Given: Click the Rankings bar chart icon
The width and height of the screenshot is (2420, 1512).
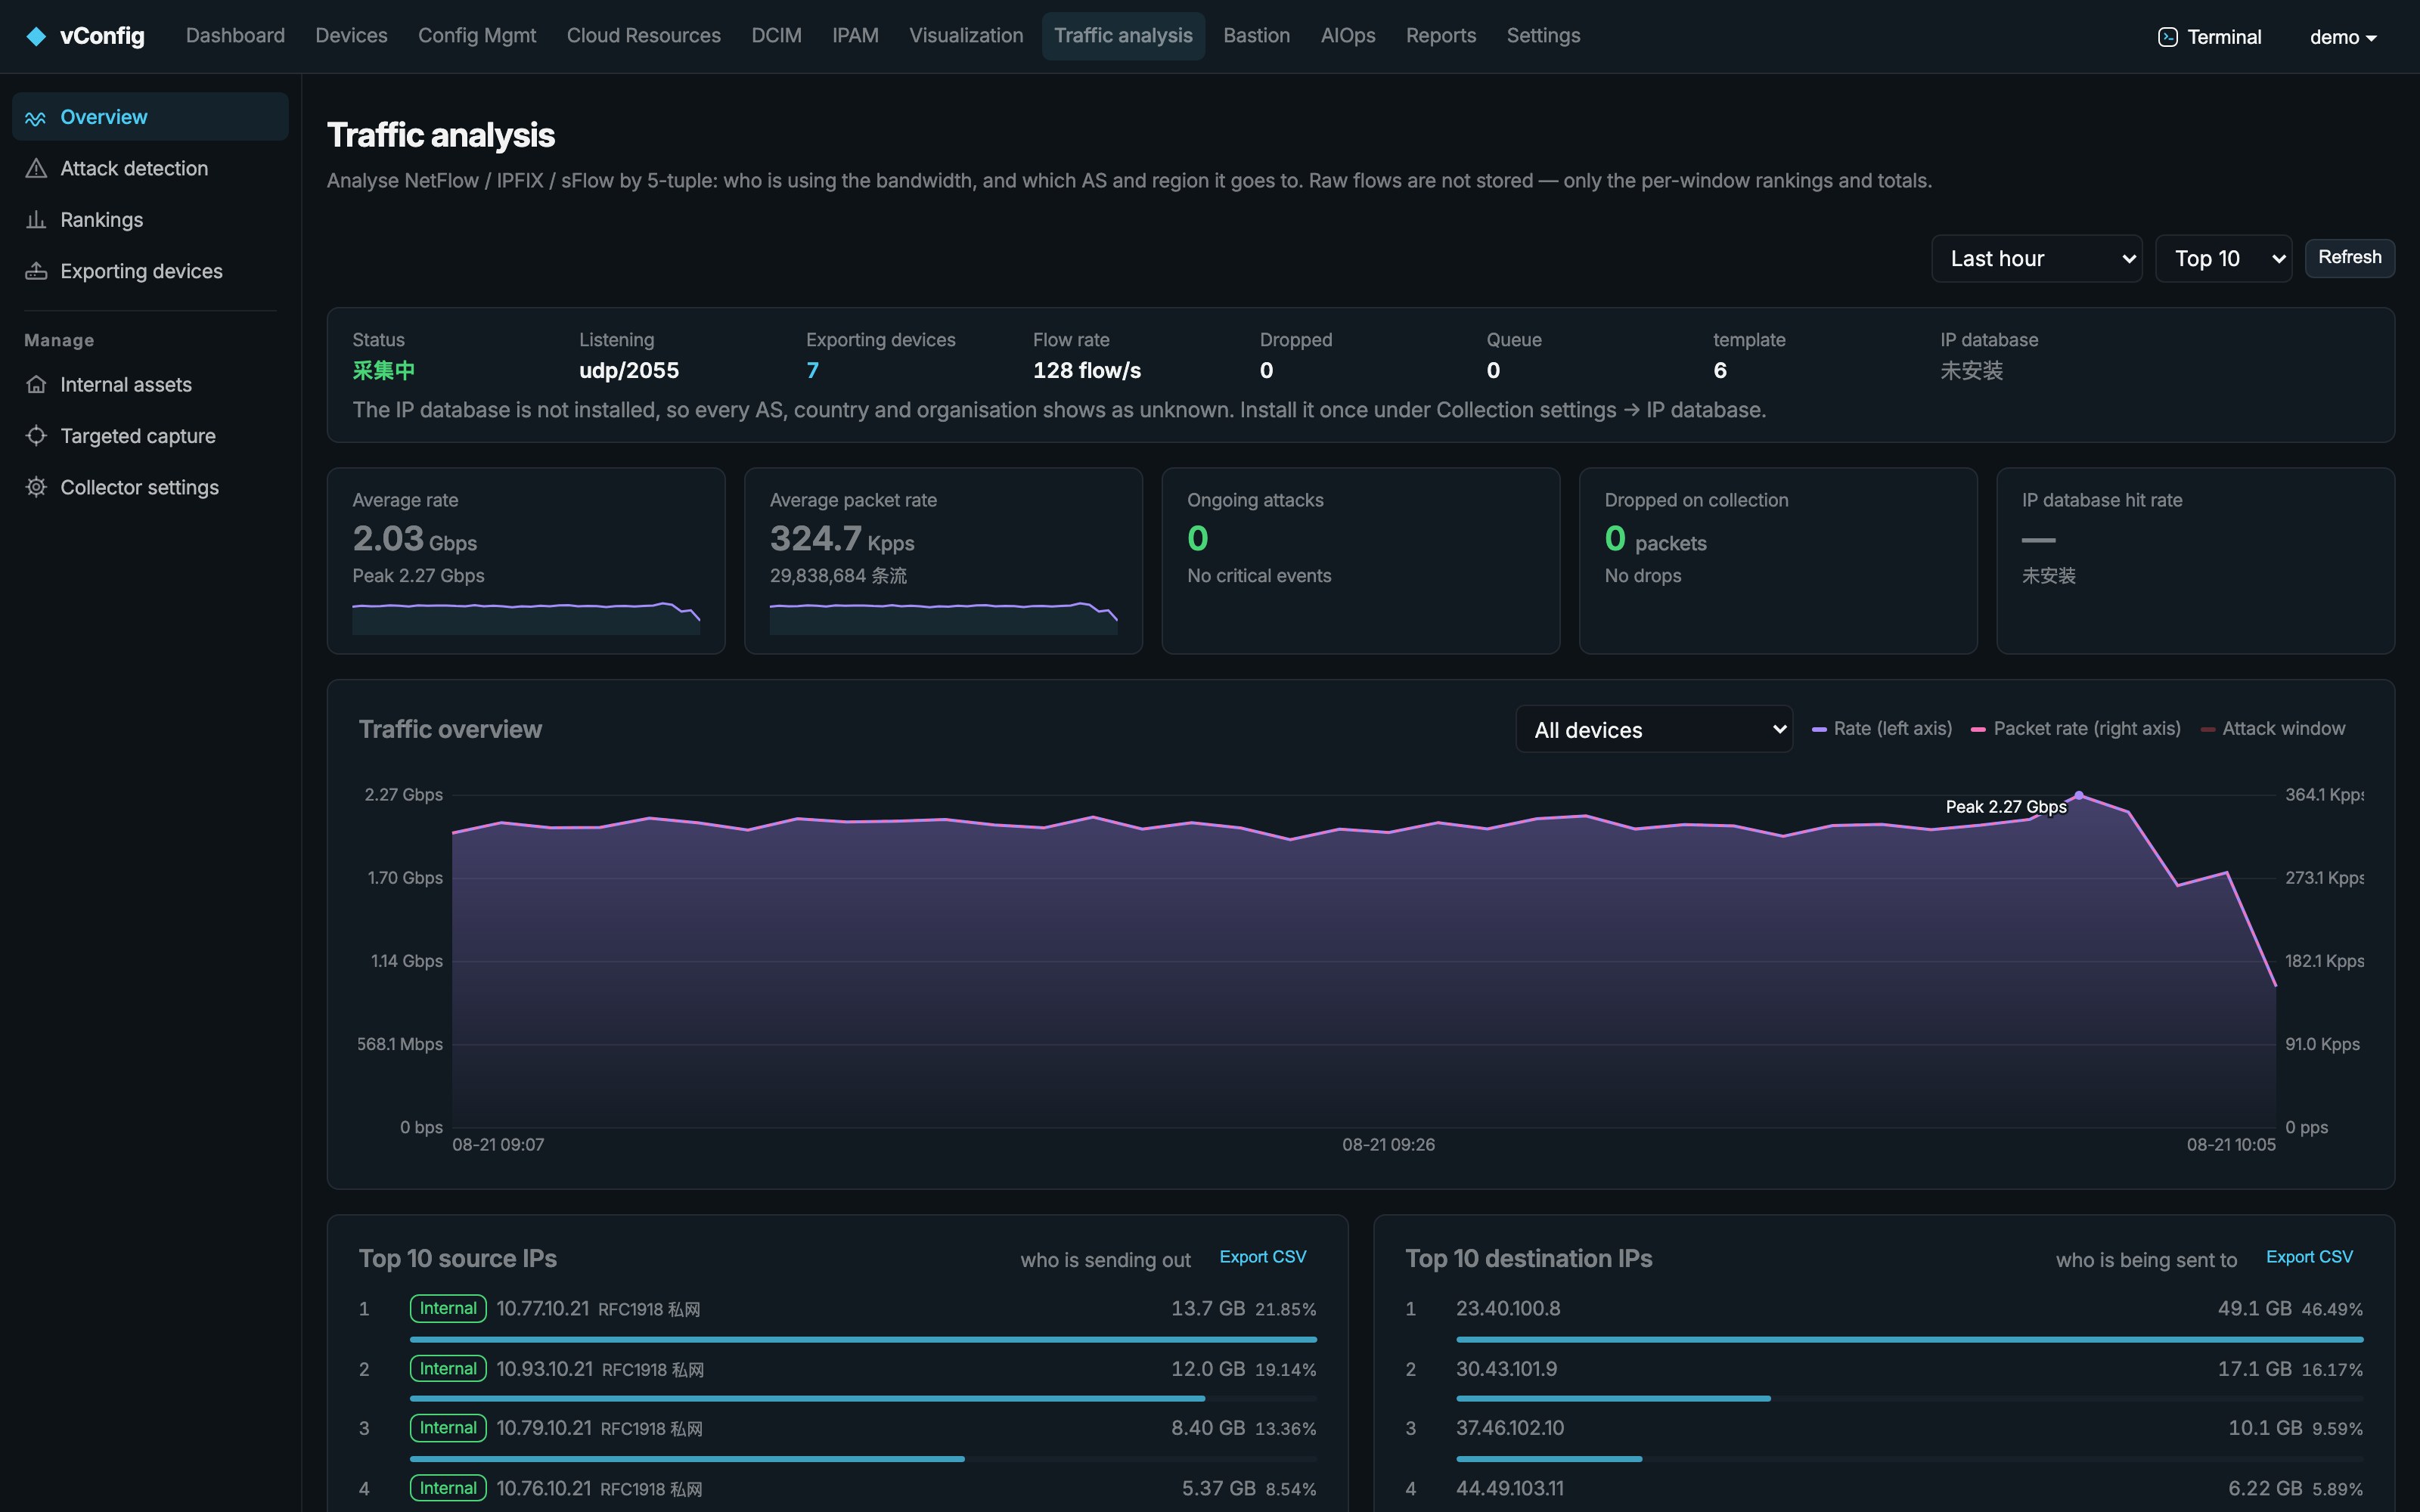Looking at the screenshot, I should point(36,220).
